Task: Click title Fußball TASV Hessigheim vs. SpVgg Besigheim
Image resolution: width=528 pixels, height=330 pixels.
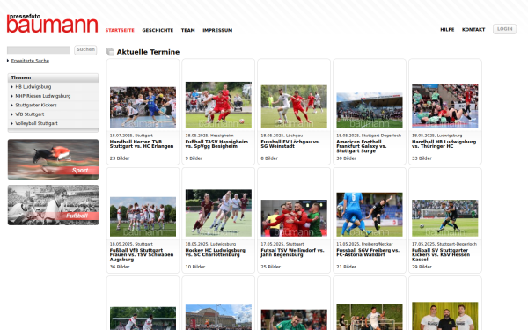Action: [216, 144]
